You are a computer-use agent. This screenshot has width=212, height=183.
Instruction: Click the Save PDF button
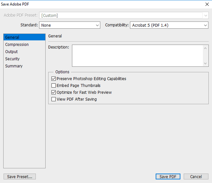point(168,176)
